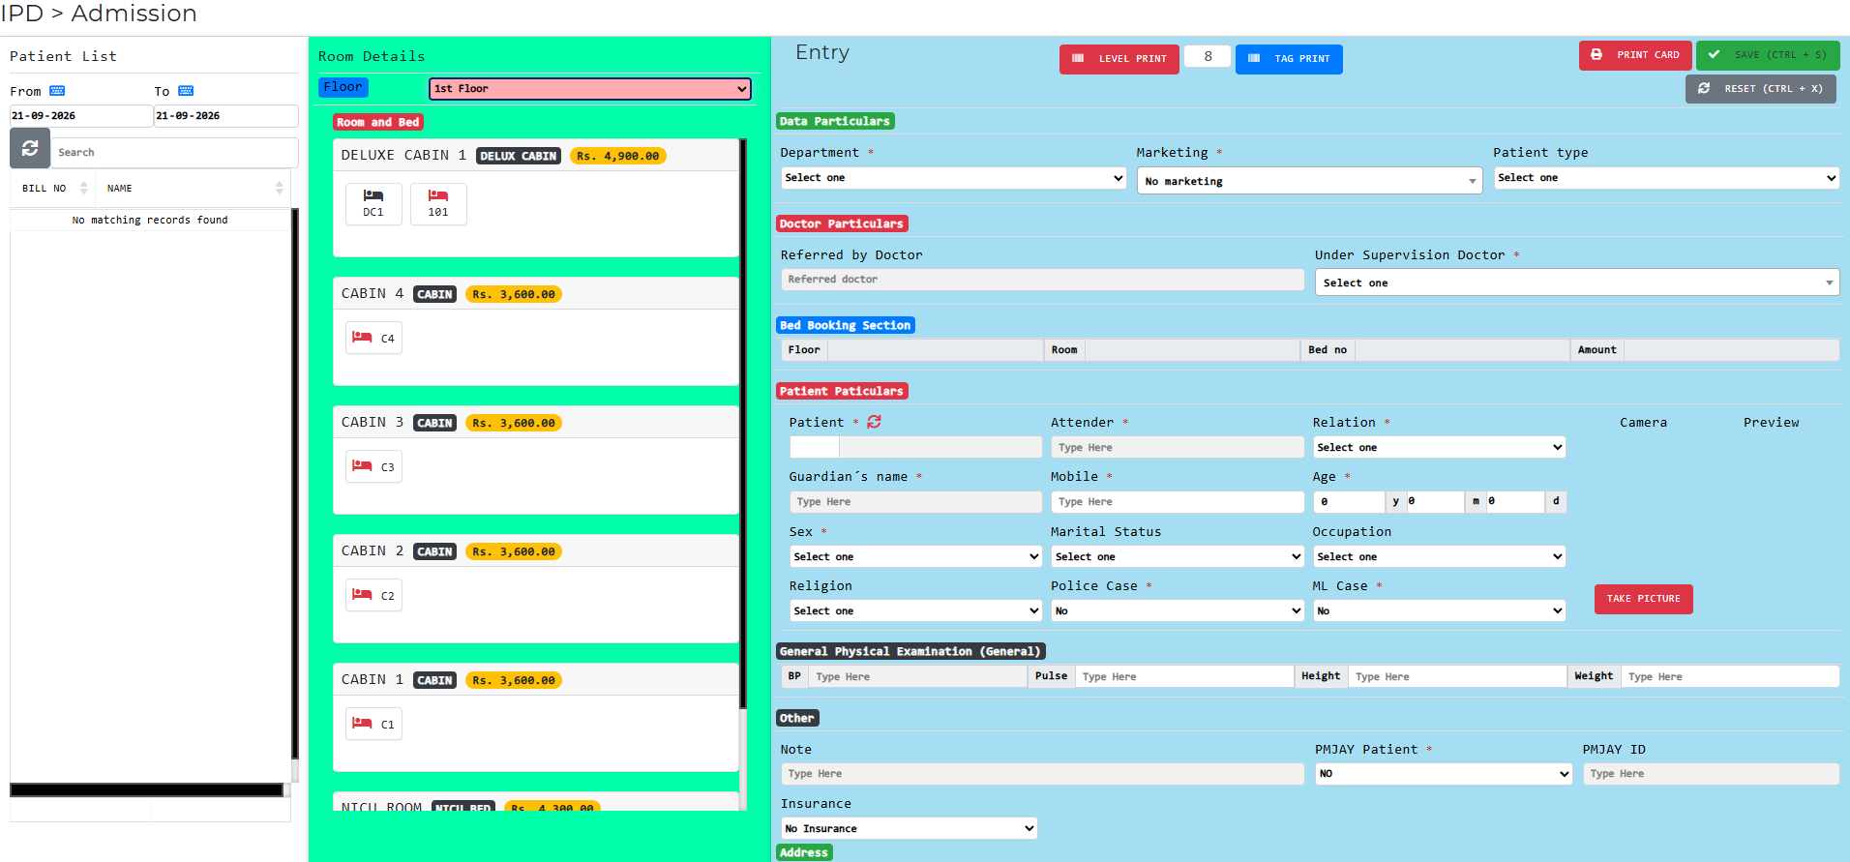The width and height of the screenshot is (1850, 862).
Task: Click the refresh icon next to Patient label
Action: coord(874,422)
